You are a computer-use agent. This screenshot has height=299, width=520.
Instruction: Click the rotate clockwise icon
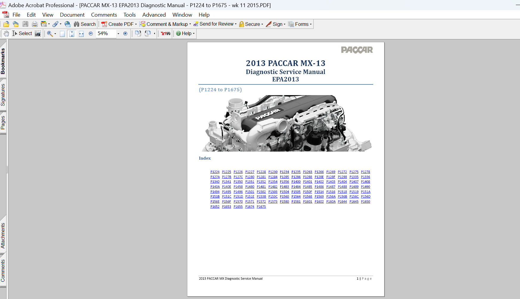(x=138, y=34)
